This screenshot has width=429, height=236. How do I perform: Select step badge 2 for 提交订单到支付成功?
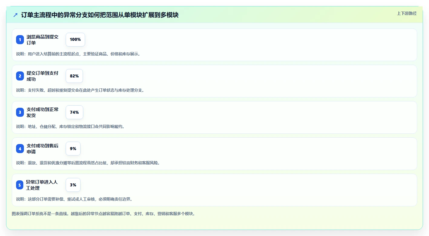pyautogui.click(x=20, y=76)
